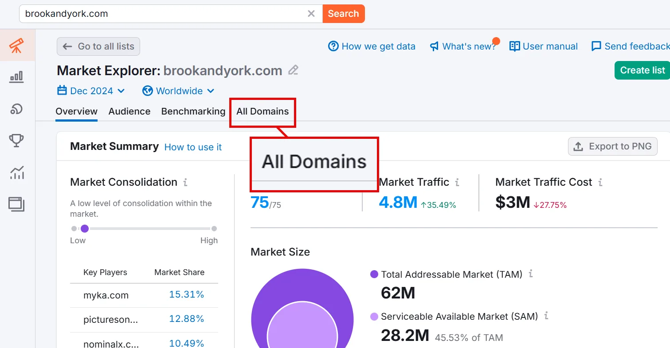The image size is (670, 348).
Task: Open the trend line chart sidebar icon
Action: pyautogui.click(x=17, y=172)
